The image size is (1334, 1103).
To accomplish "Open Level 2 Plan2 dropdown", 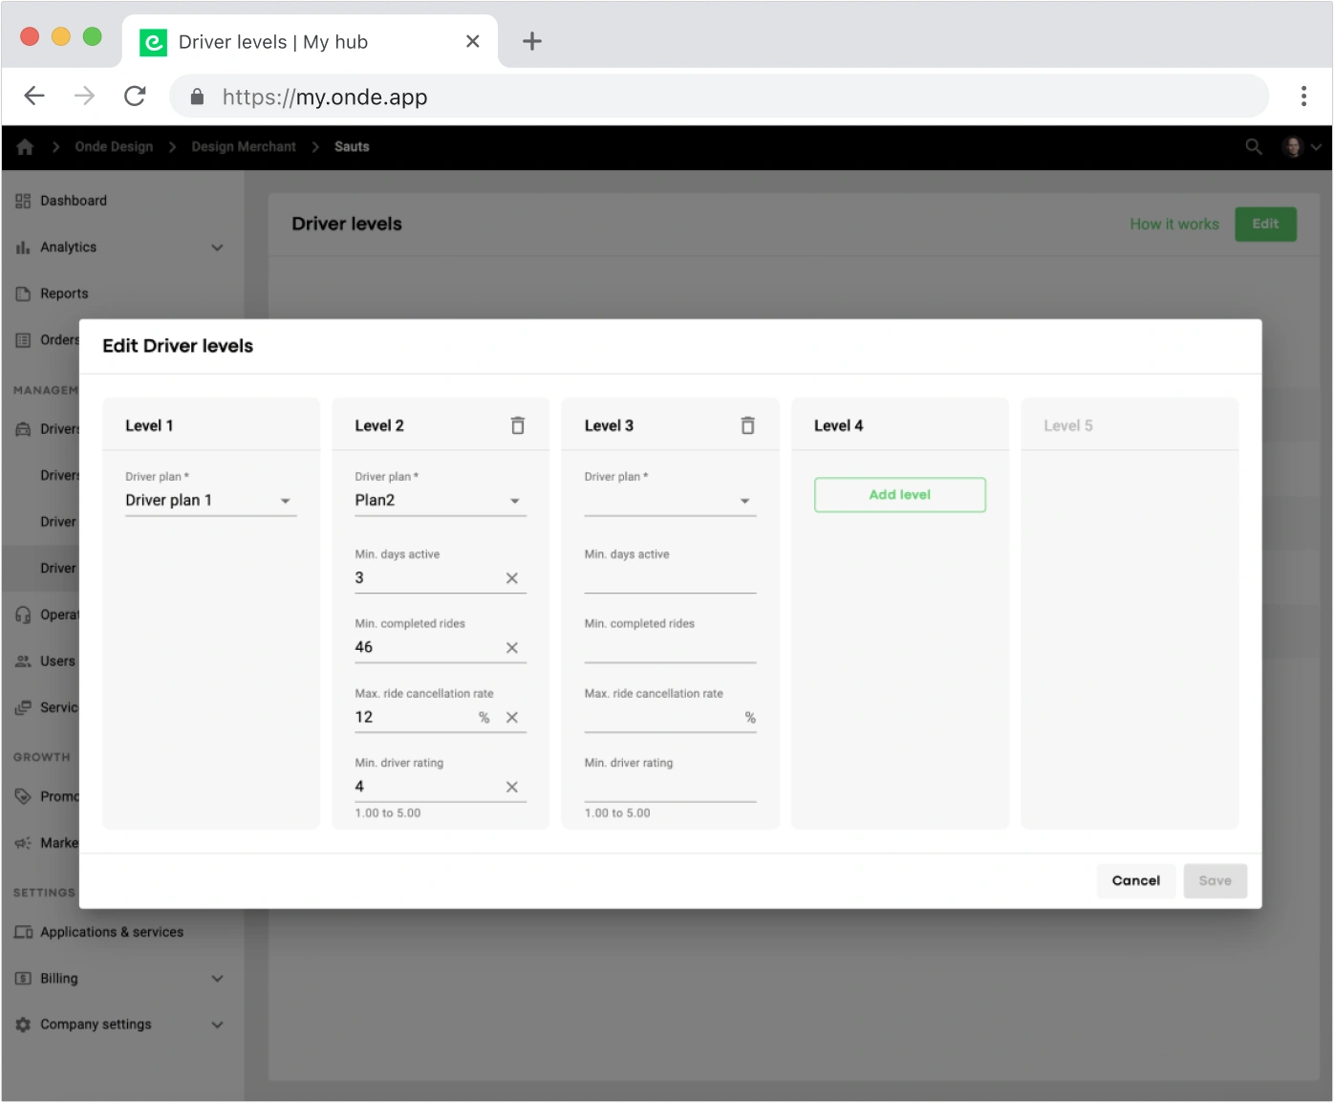I will (440, 501).
